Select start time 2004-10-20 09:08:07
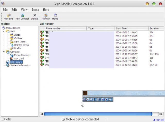This screenshot has width=165, height=122. (x=127, y=54)
